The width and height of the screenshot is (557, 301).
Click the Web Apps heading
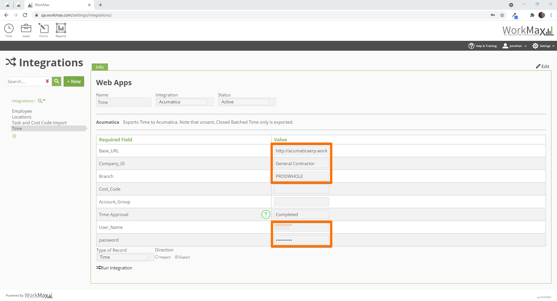click(x=114, y=83)
